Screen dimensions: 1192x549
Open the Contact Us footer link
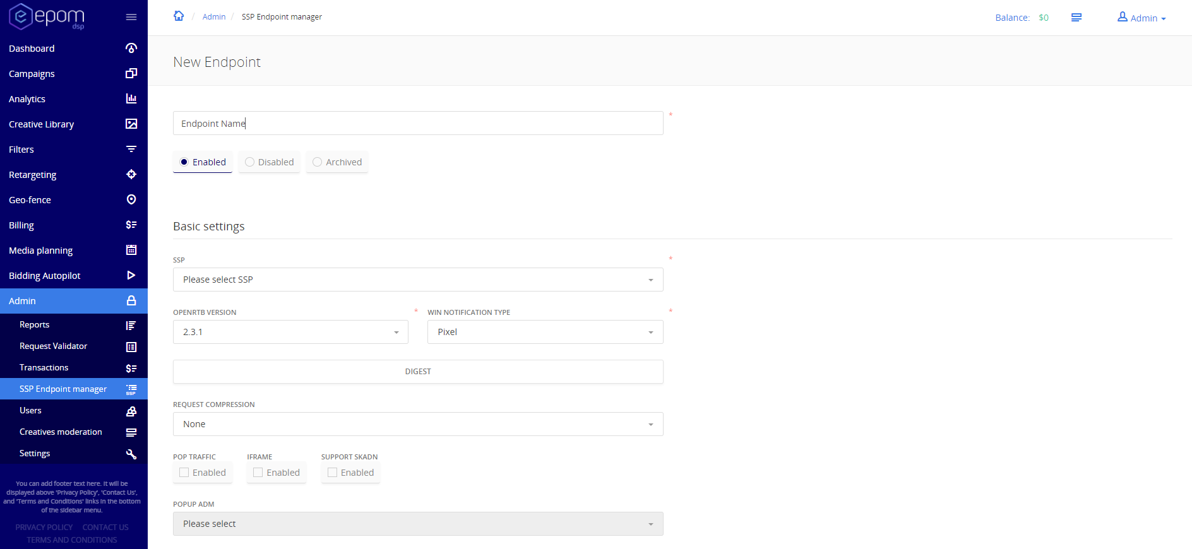pos(105,528)
